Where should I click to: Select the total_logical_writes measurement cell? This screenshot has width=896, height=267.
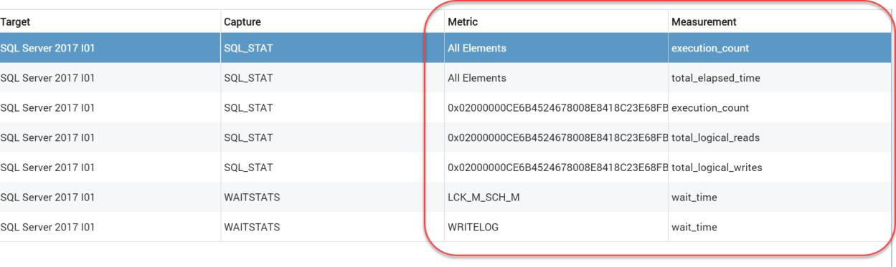[717, 168]
